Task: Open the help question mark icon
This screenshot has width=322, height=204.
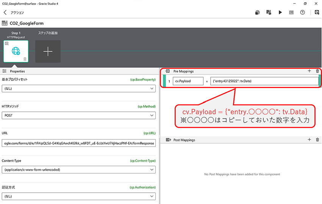Action: pos(302,12)
